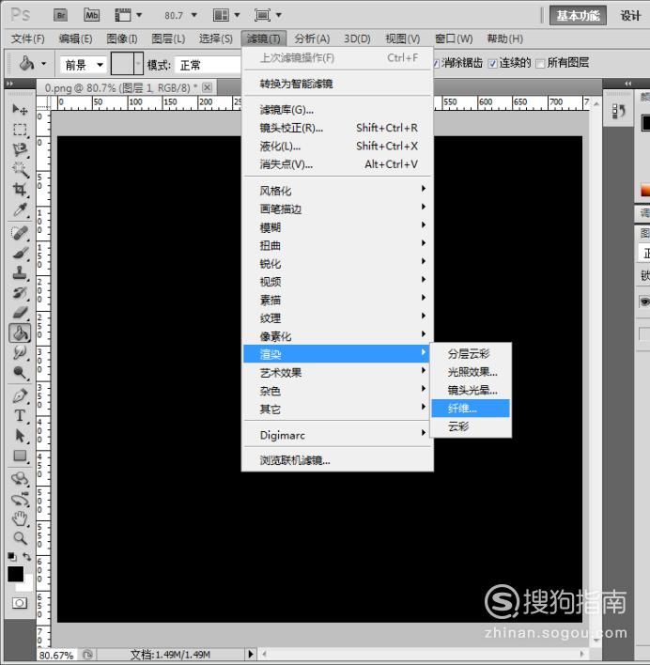Launch Adobe Bridge from top bar
The width and height of the screenshot is (650, 665).
[x=61, y=16]
